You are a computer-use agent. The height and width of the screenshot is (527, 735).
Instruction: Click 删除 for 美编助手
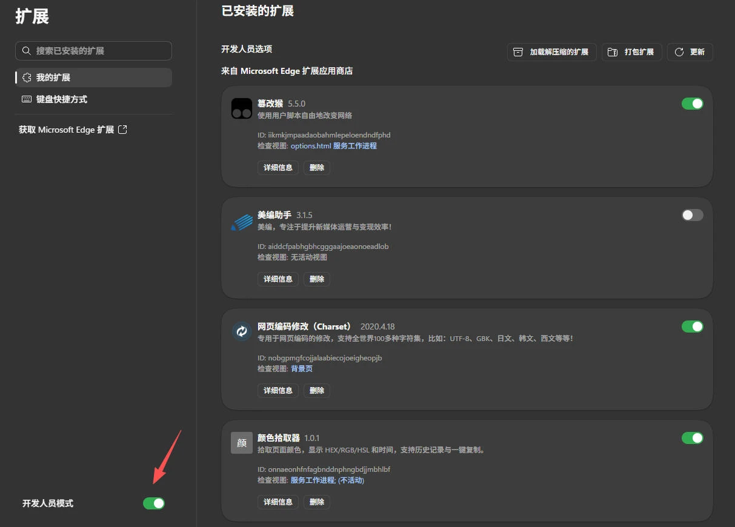point(317,279)
